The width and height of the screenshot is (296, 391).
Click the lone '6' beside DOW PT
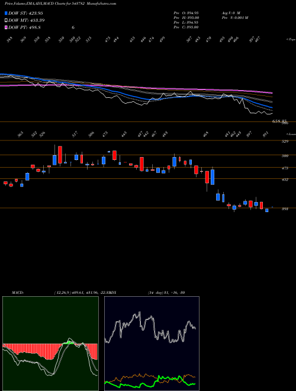[x=73, y=27]
